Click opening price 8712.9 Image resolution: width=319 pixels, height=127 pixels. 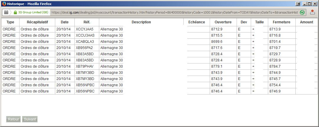(x=217, y=29)
